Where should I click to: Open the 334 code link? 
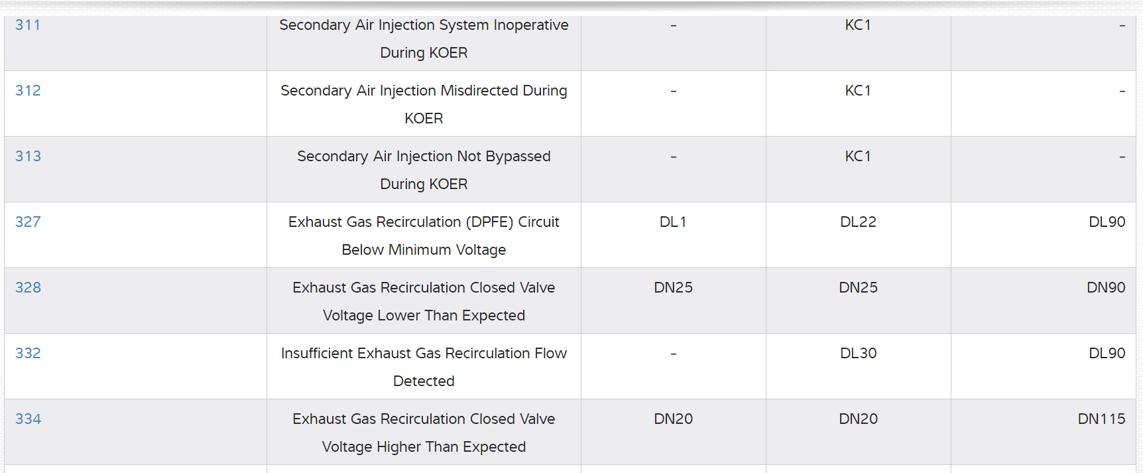pyautogui.click(x=28, y=419)
